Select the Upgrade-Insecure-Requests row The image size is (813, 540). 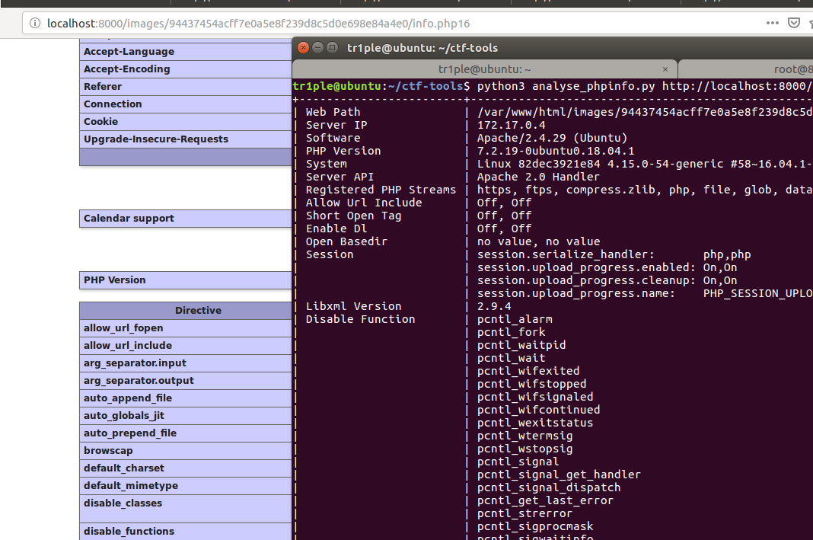pyautogui.click(x=186, y=139)
